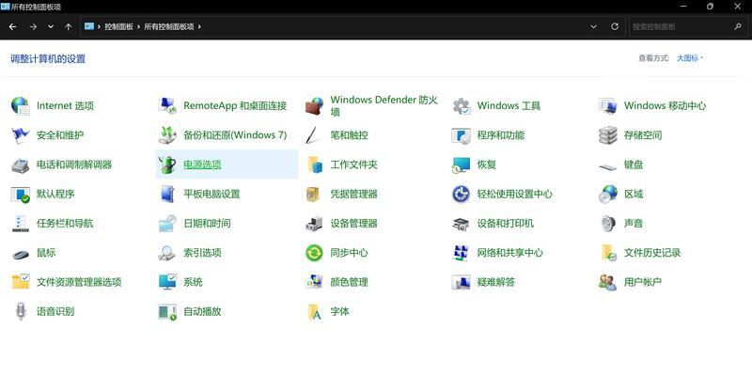752x376 pixels.
Task: Select the 控制面板 breadcrumb
Action: coord(118,27)
